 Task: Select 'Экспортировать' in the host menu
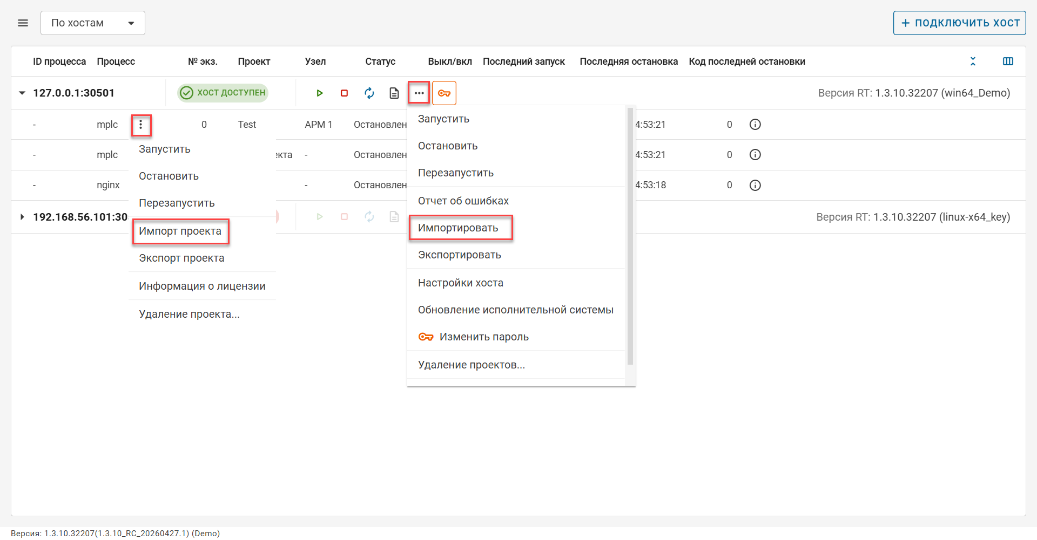[x=516, y=255]
